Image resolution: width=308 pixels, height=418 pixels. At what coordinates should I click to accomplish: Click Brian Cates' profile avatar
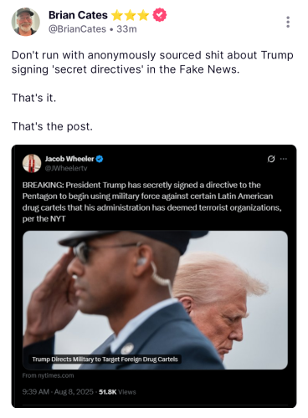(25, 22)
